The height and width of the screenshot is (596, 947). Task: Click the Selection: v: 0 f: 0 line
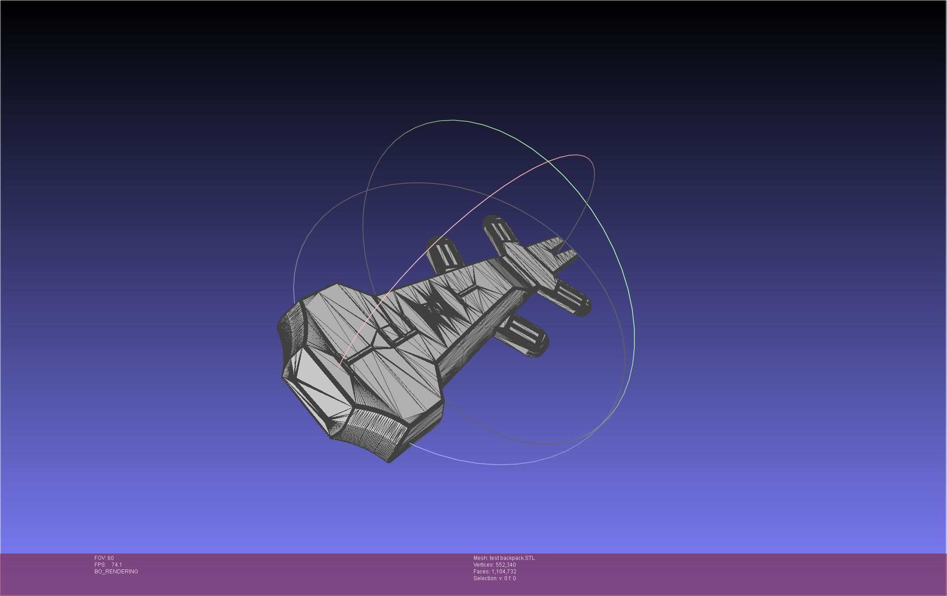pyautogui.click(x=494, y=578)
